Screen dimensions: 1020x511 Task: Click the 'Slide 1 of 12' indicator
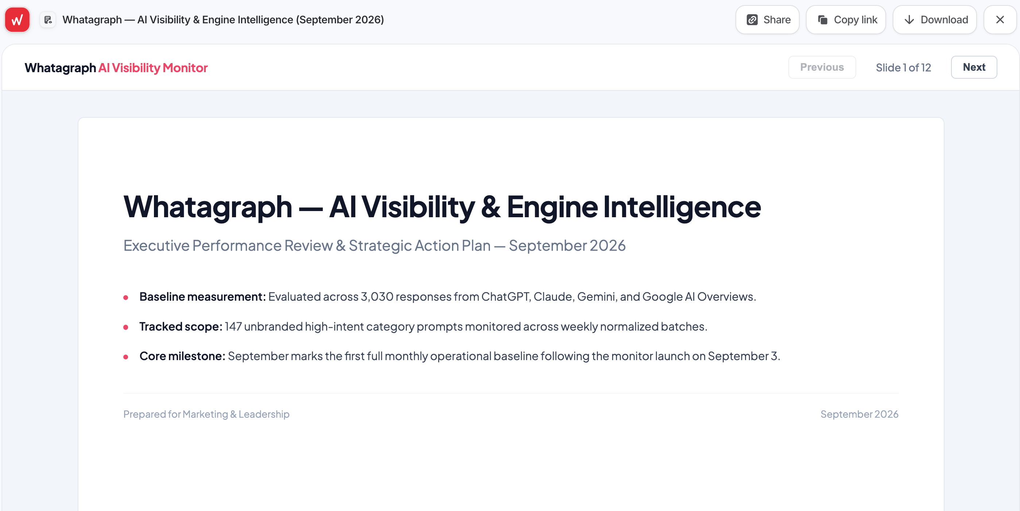(903, 68)
